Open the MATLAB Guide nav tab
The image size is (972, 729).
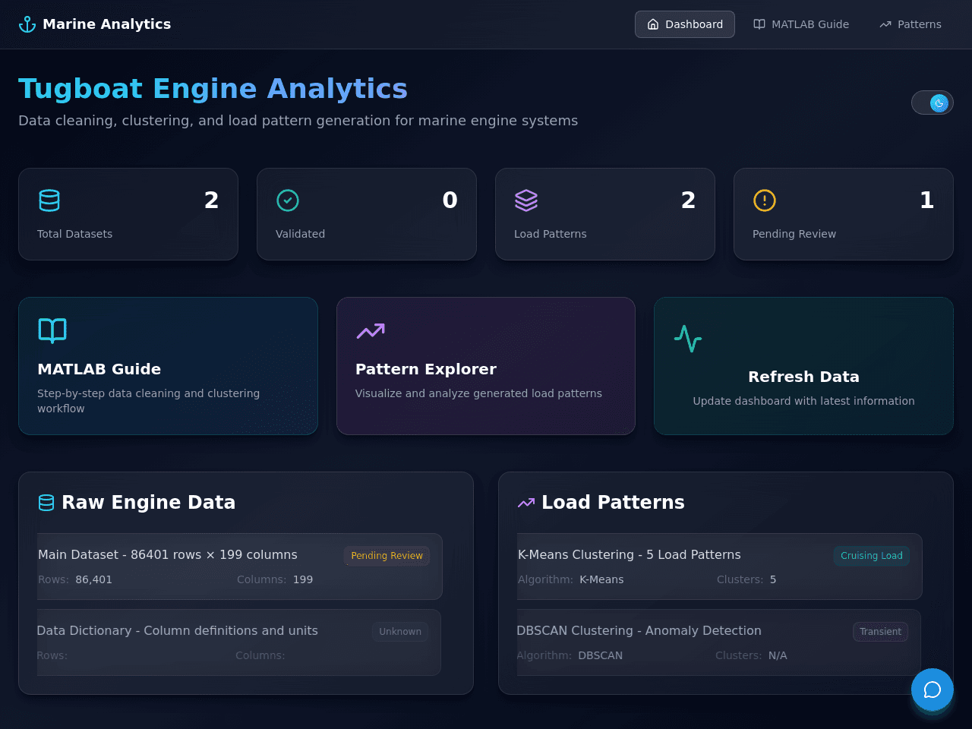tap(801, 24)
